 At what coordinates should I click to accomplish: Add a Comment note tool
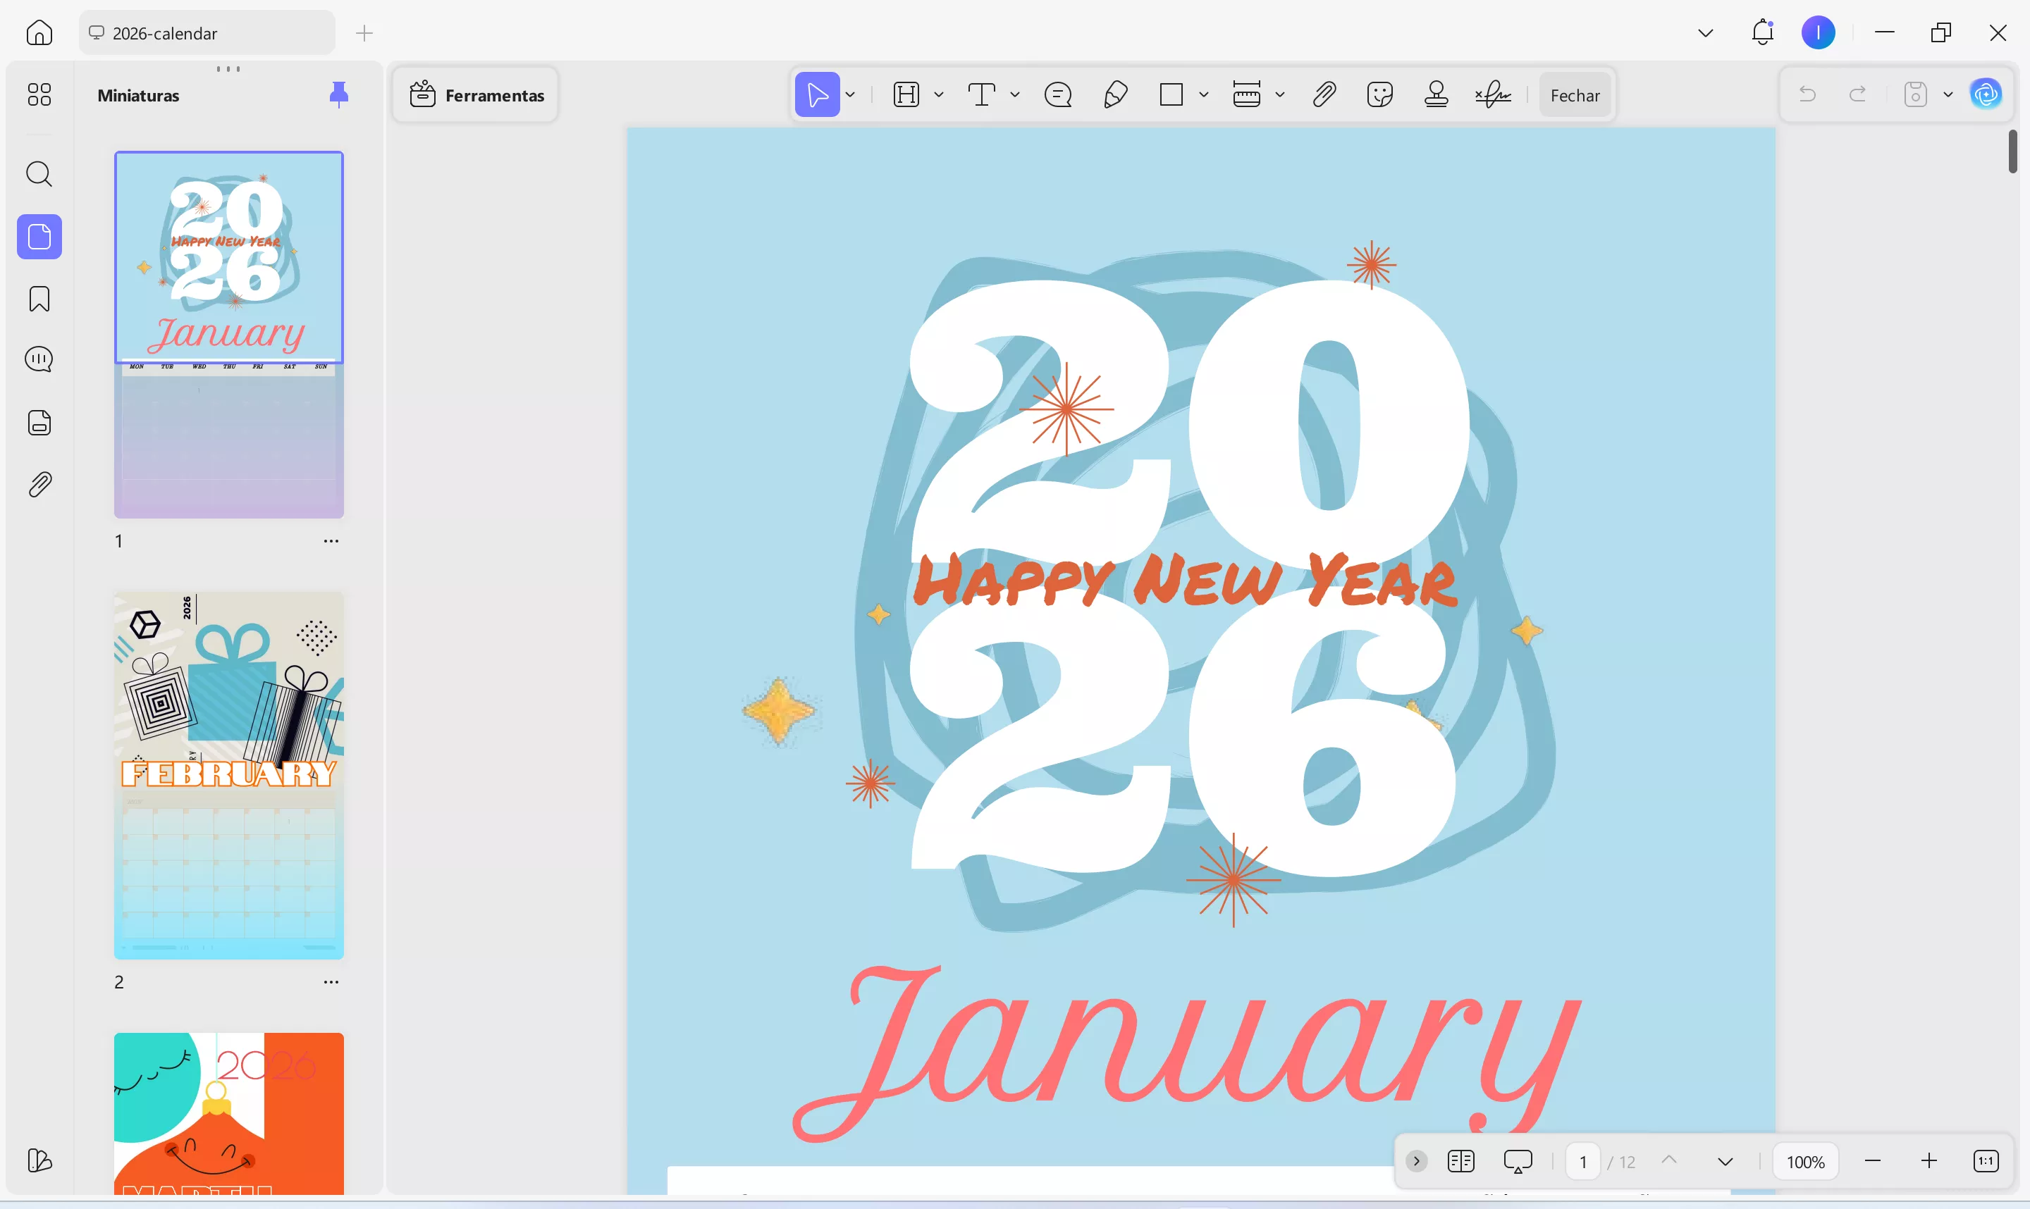coord(1058,95)
